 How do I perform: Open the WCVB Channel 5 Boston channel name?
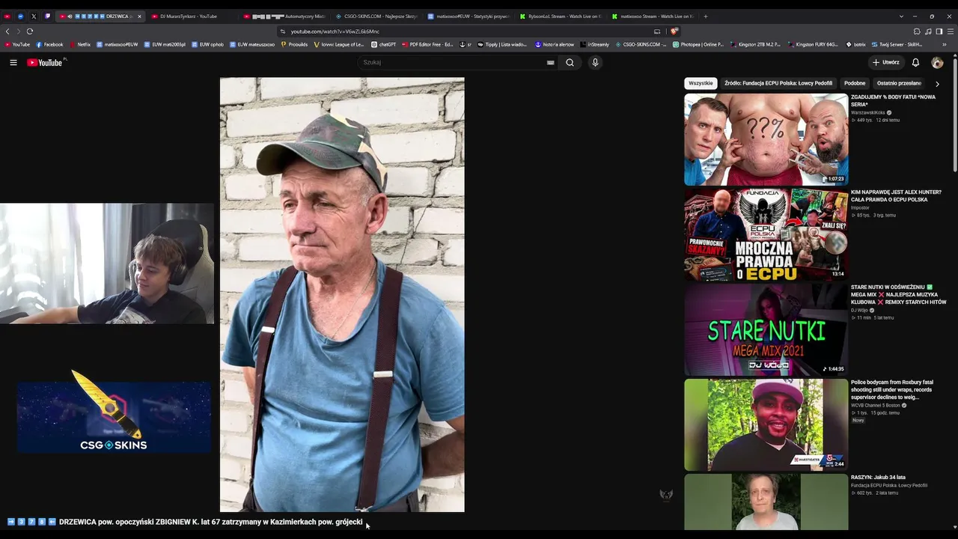coord(875,405)
